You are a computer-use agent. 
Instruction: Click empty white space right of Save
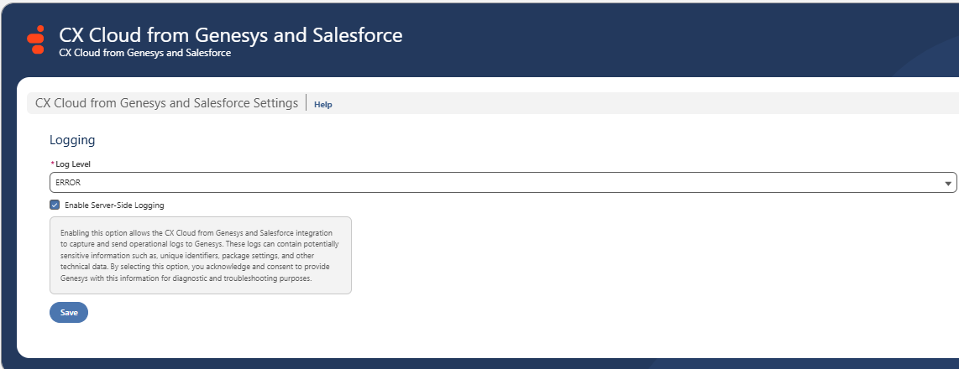tap(420, 313)
